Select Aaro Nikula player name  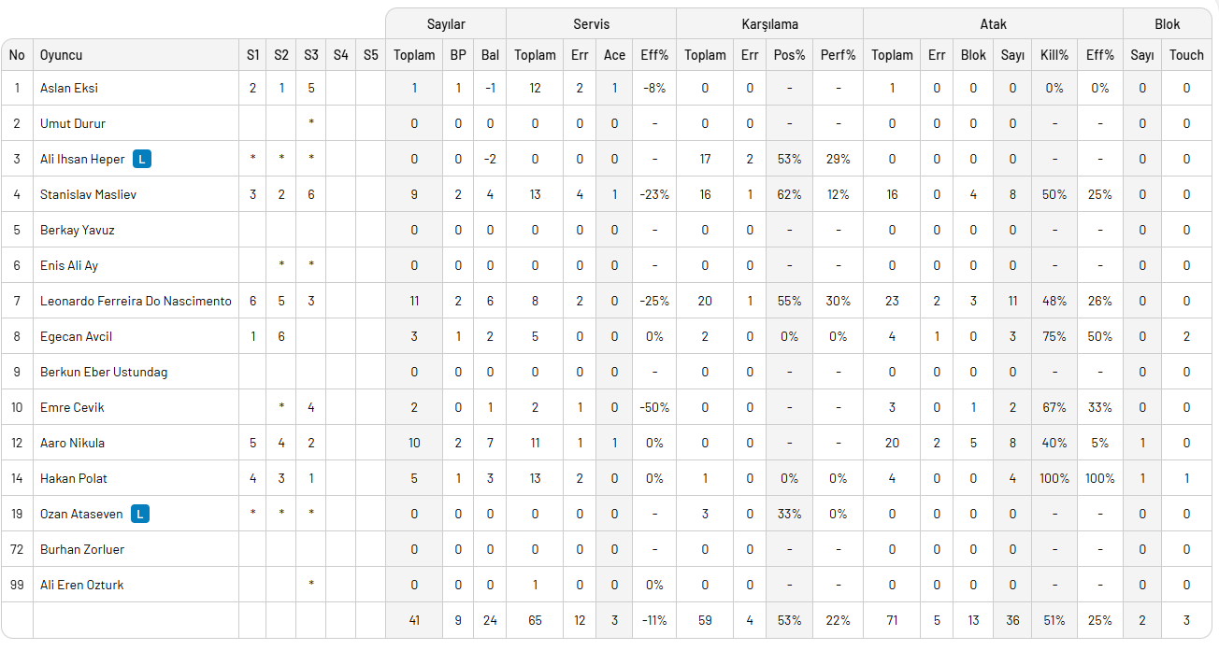coord(72,443)
